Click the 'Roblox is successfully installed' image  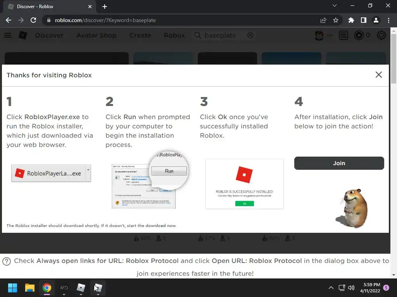coord(245,184)
